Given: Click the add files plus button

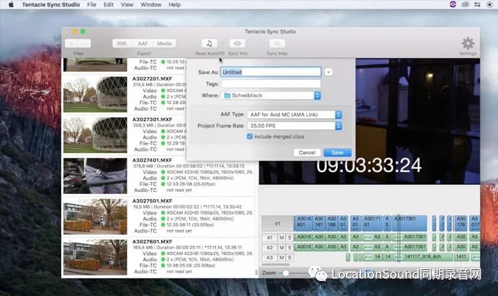Looking at the screenshot, I should coord(72,43).
